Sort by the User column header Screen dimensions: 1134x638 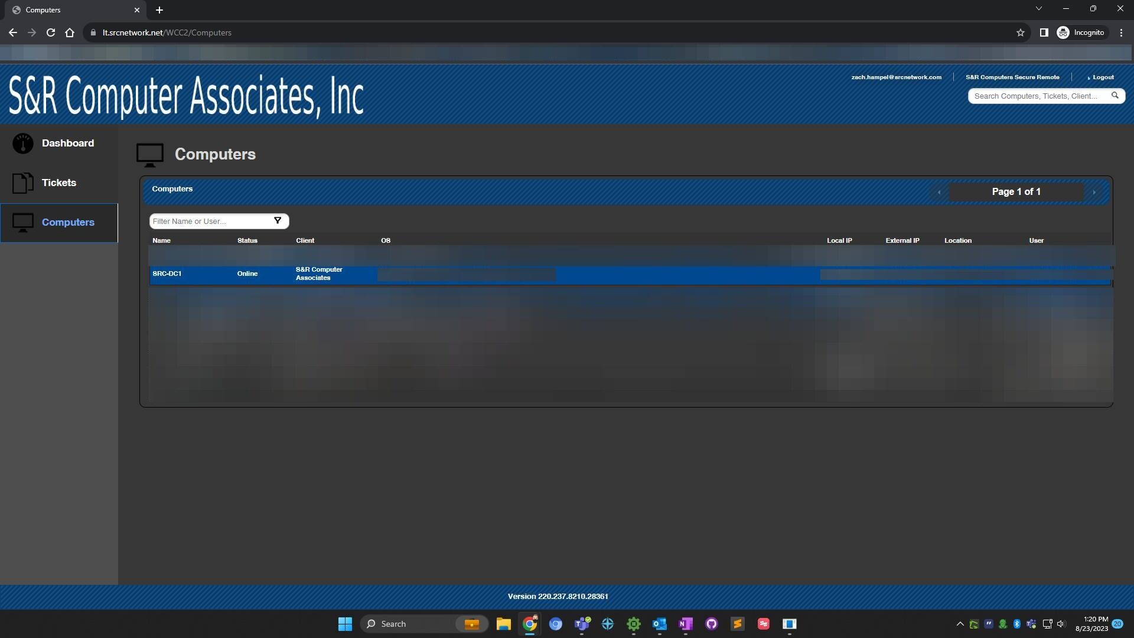coord(1037,240)
